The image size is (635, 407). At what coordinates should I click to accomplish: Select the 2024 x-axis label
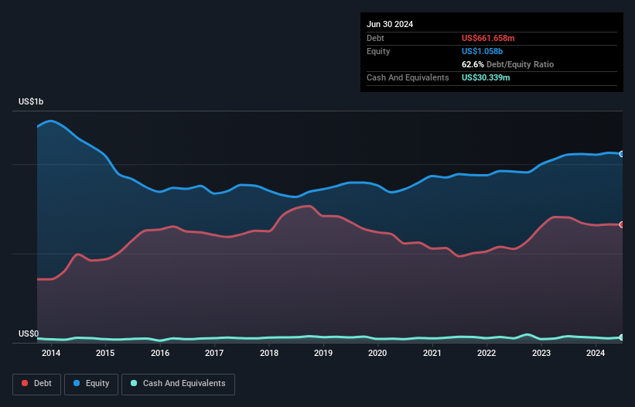pos(596,353)
